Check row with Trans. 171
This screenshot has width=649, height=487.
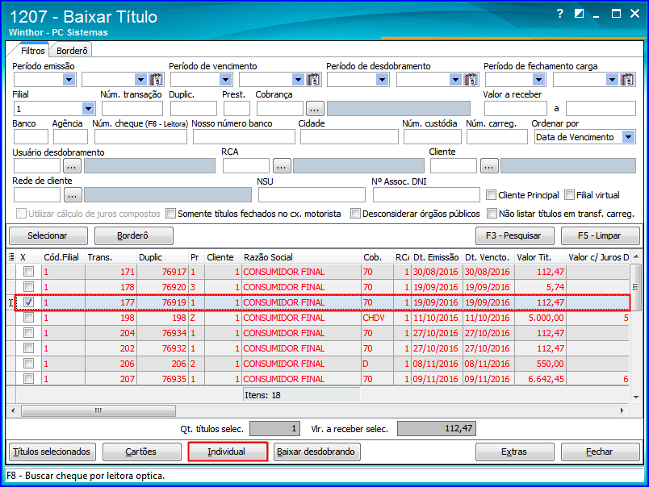pos(28,272)
